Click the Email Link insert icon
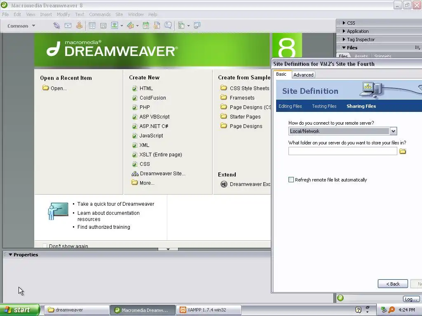The width and height of the screenshot is (422, 316). (68, 26)
